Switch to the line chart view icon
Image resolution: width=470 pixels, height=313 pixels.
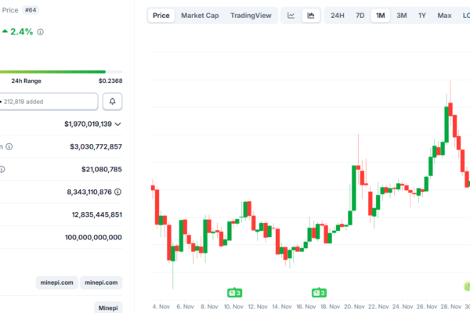[x=291, y=16]
